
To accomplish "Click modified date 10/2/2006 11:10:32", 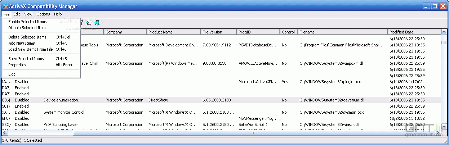I will [x=406, y=118].
